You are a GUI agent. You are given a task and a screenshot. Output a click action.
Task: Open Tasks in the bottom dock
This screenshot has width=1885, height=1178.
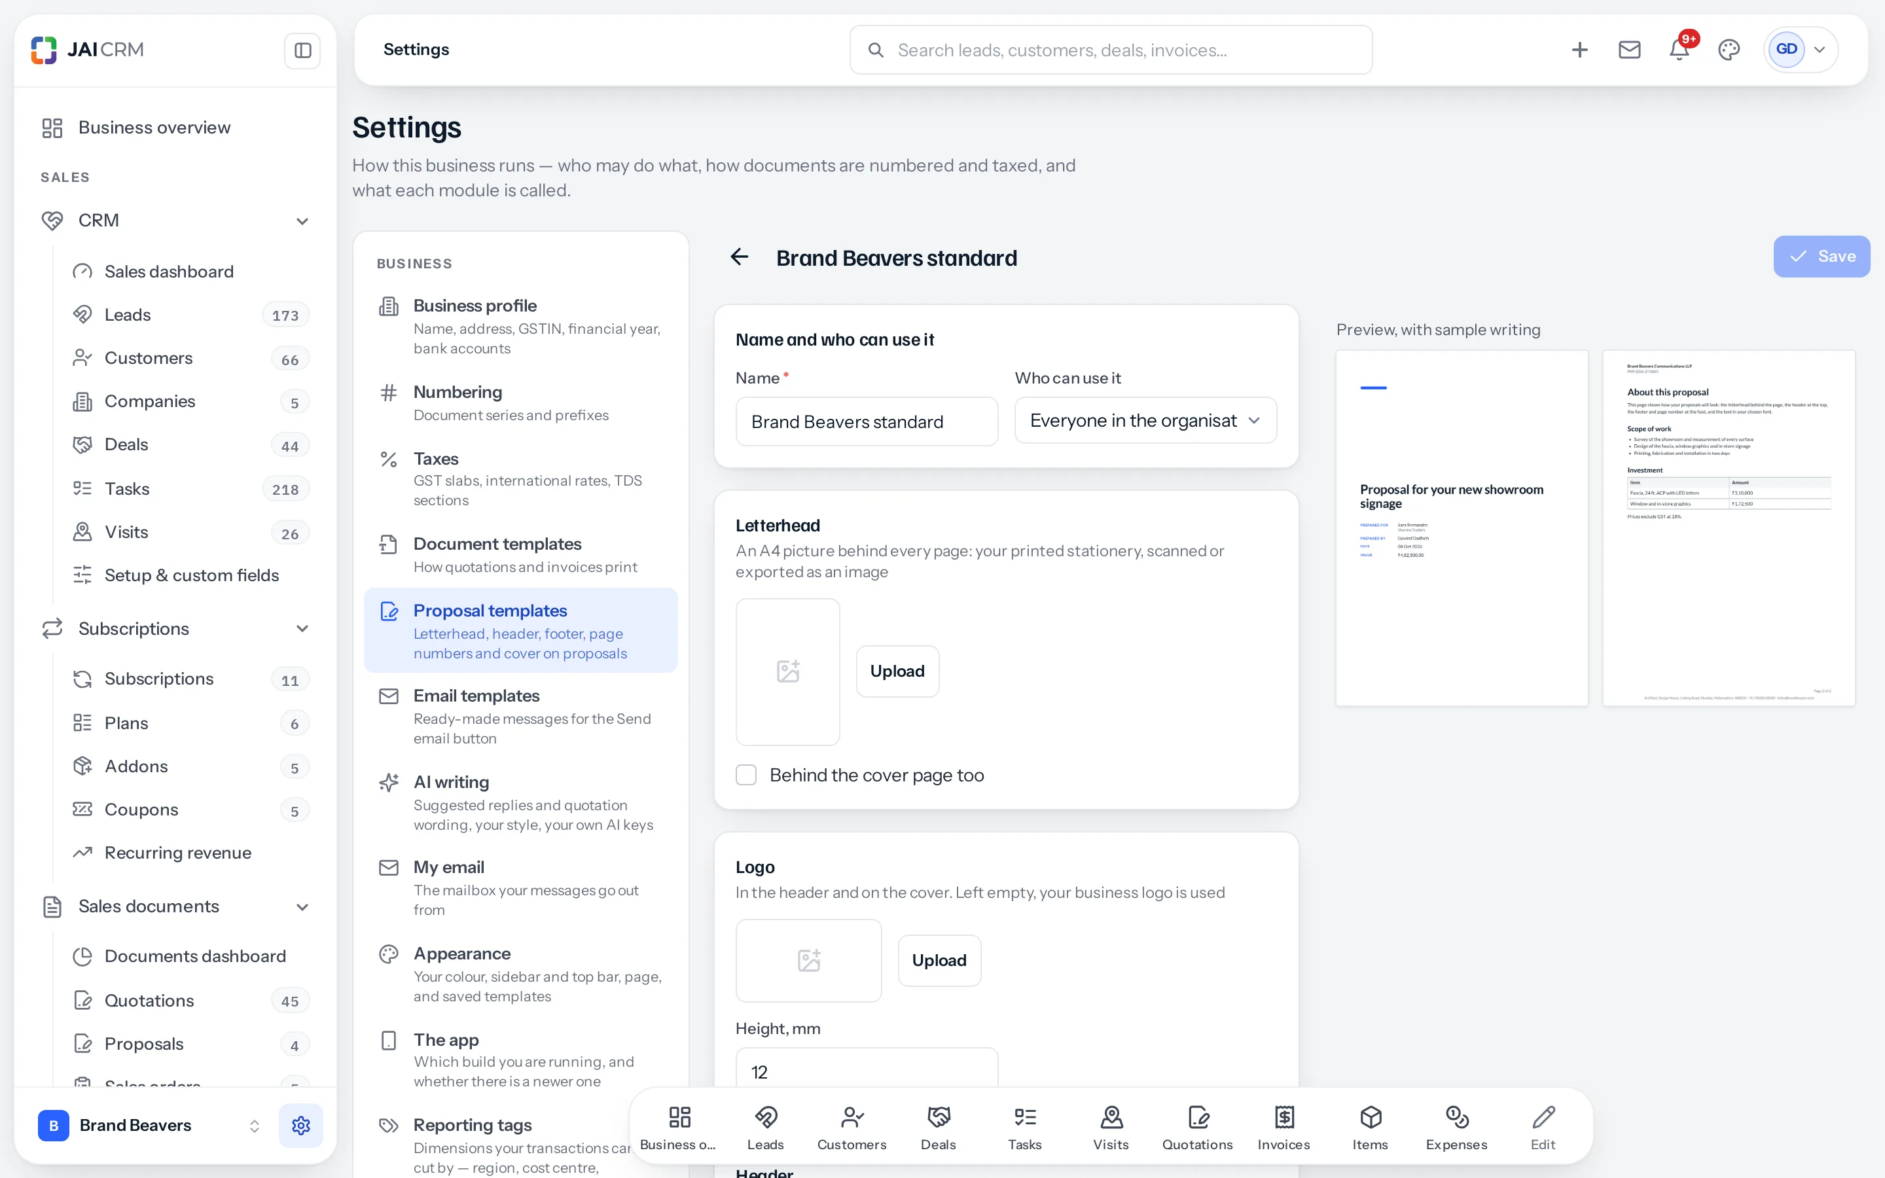pos(1024,1128)
